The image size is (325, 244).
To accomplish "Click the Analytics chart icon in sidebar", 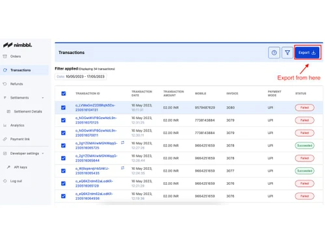I will (x=5, y=126).
